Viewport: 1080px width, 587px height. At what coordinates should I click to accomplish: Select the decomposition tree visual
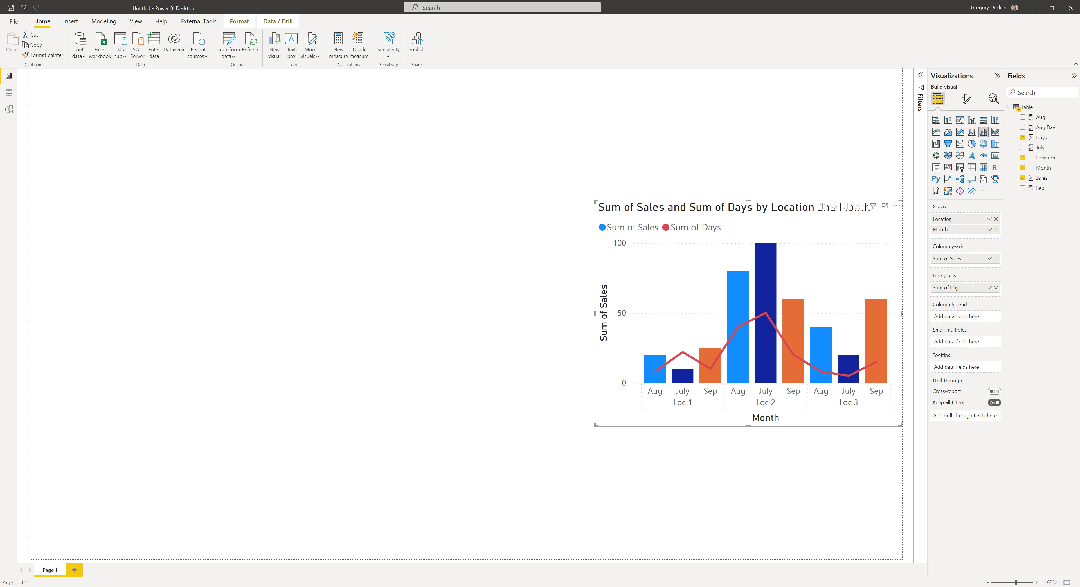pos(960,179)
